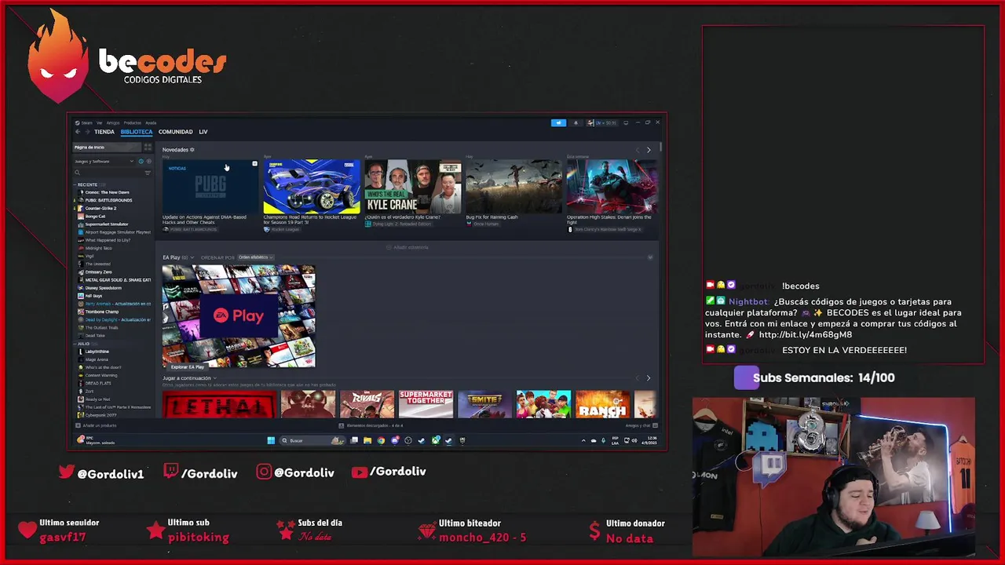Select Counter-Strike 2 in game list
The height and width of the screenshot is (565, 1005).
tap(100, 208)
